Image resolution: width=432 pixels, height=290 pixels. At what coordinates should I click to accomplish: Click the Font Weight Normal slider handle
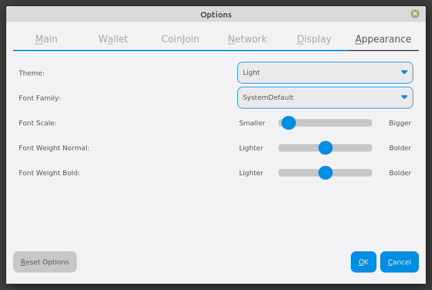(x=325, y=148)
